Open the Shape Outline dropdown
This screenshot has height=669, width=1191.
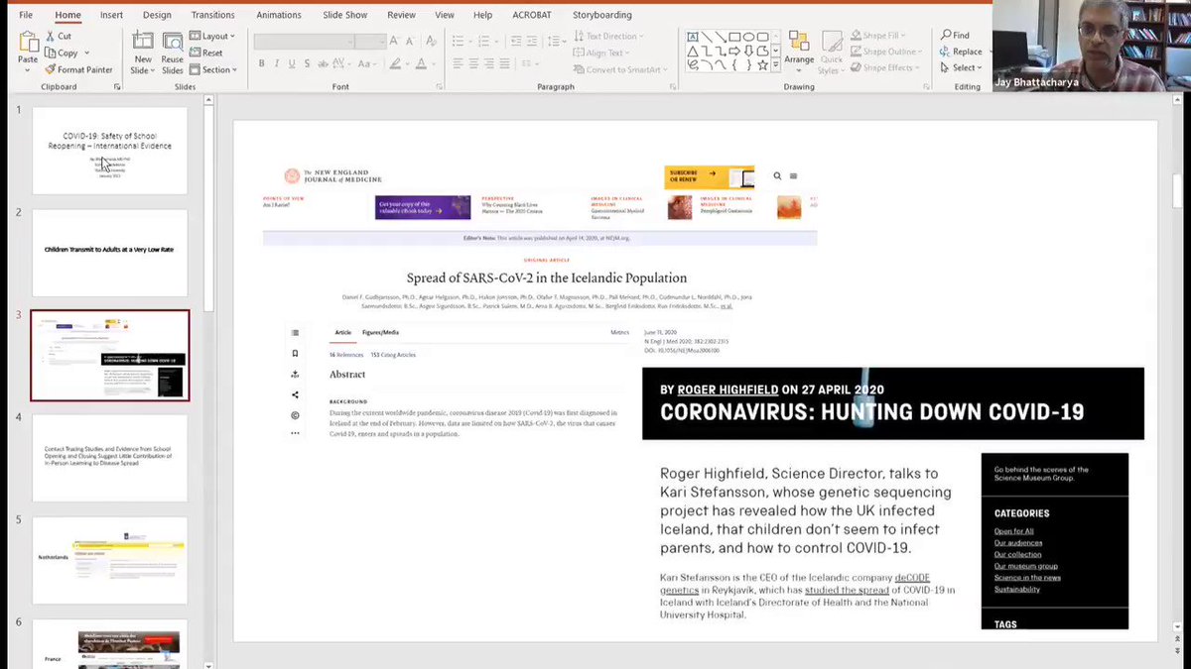pos(885,52)
